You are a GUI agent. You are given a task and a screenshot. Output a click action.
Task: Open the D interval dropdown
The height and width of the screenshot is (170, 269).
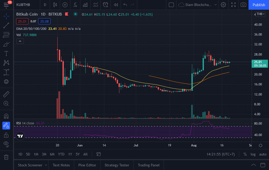pos(45,5)
